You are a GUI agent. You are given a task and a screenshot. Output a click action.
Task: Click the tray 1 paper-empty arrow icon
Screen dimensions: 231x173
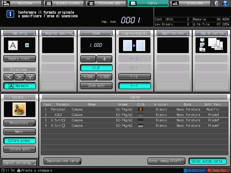(140, 109)
